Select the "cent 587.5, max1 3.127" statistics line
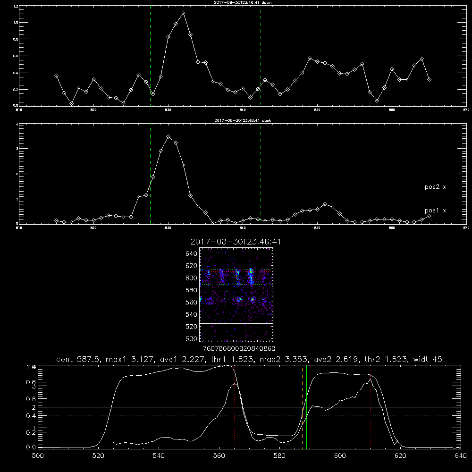472x472 pixels. pyautogui.click(x=249, y=359)
